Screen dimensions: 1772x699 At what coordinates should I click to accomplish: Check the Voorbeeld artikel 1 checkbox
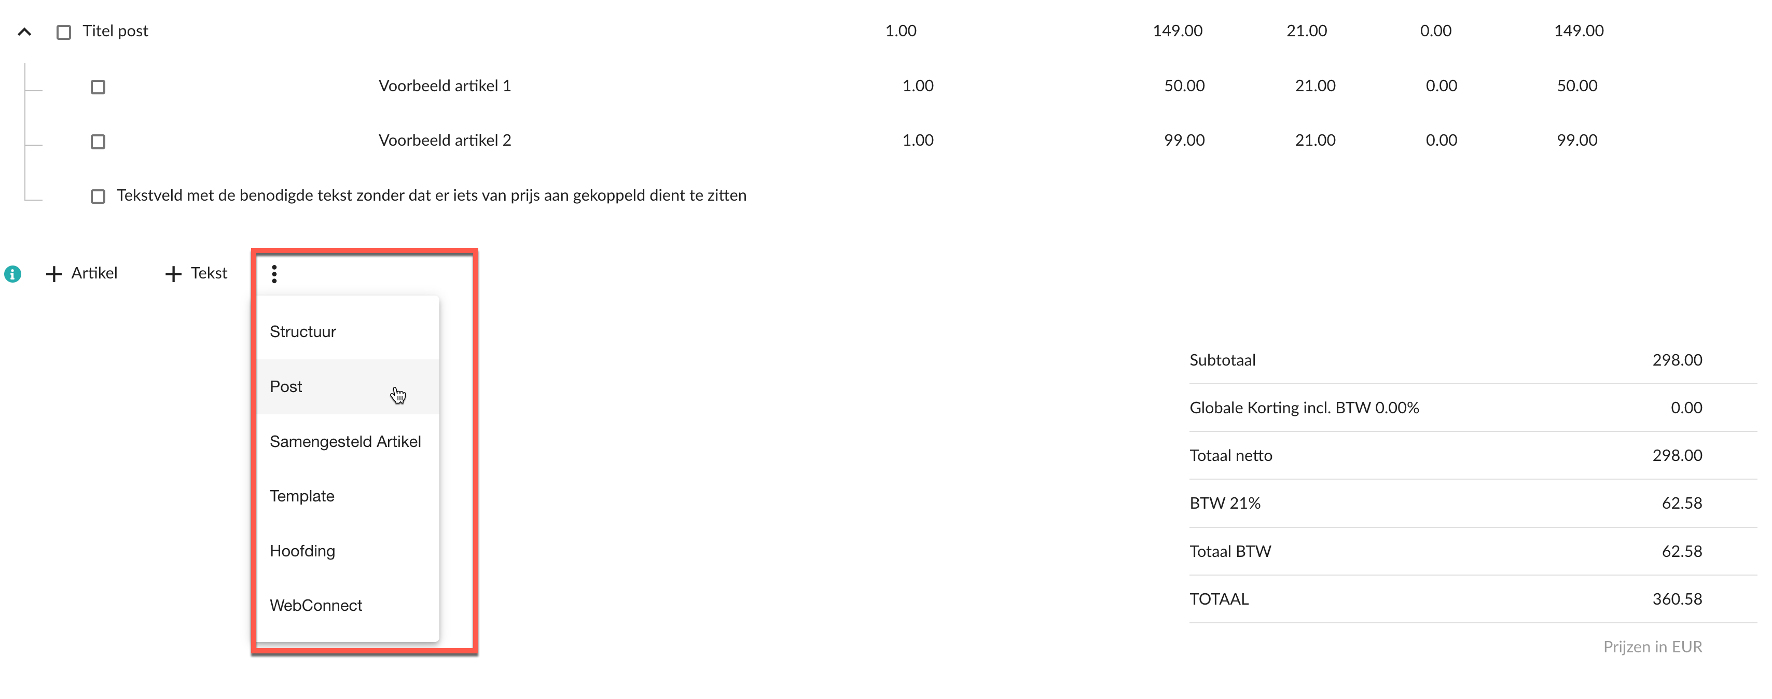point(98,87)
